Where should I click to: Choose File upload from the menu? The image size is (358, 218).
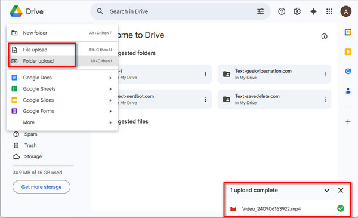[62, 50]
